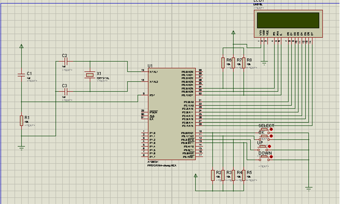Click the X1 crystal component

point(89,75)
